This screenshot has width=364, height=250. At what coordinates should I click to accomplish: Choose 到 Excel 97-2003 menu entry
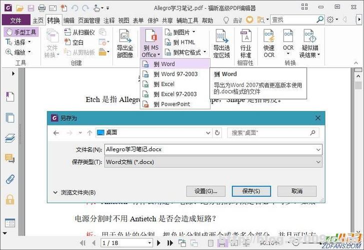point(175,94)
